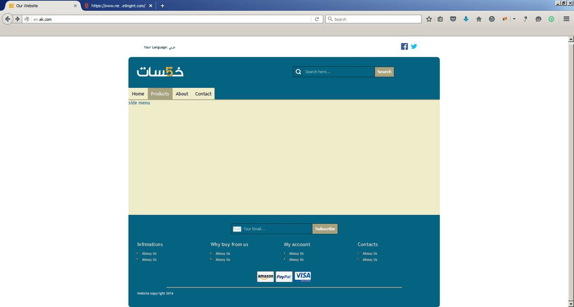This screenshot has height=307, width=574.
Task: Click the Contacts footer heading
Action: (368, 244)
